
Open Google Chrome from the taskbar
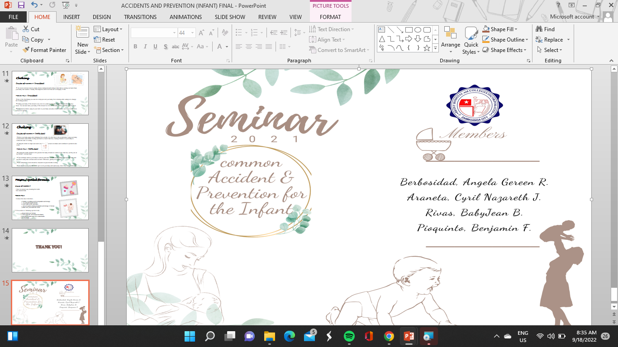coord(389,336)
